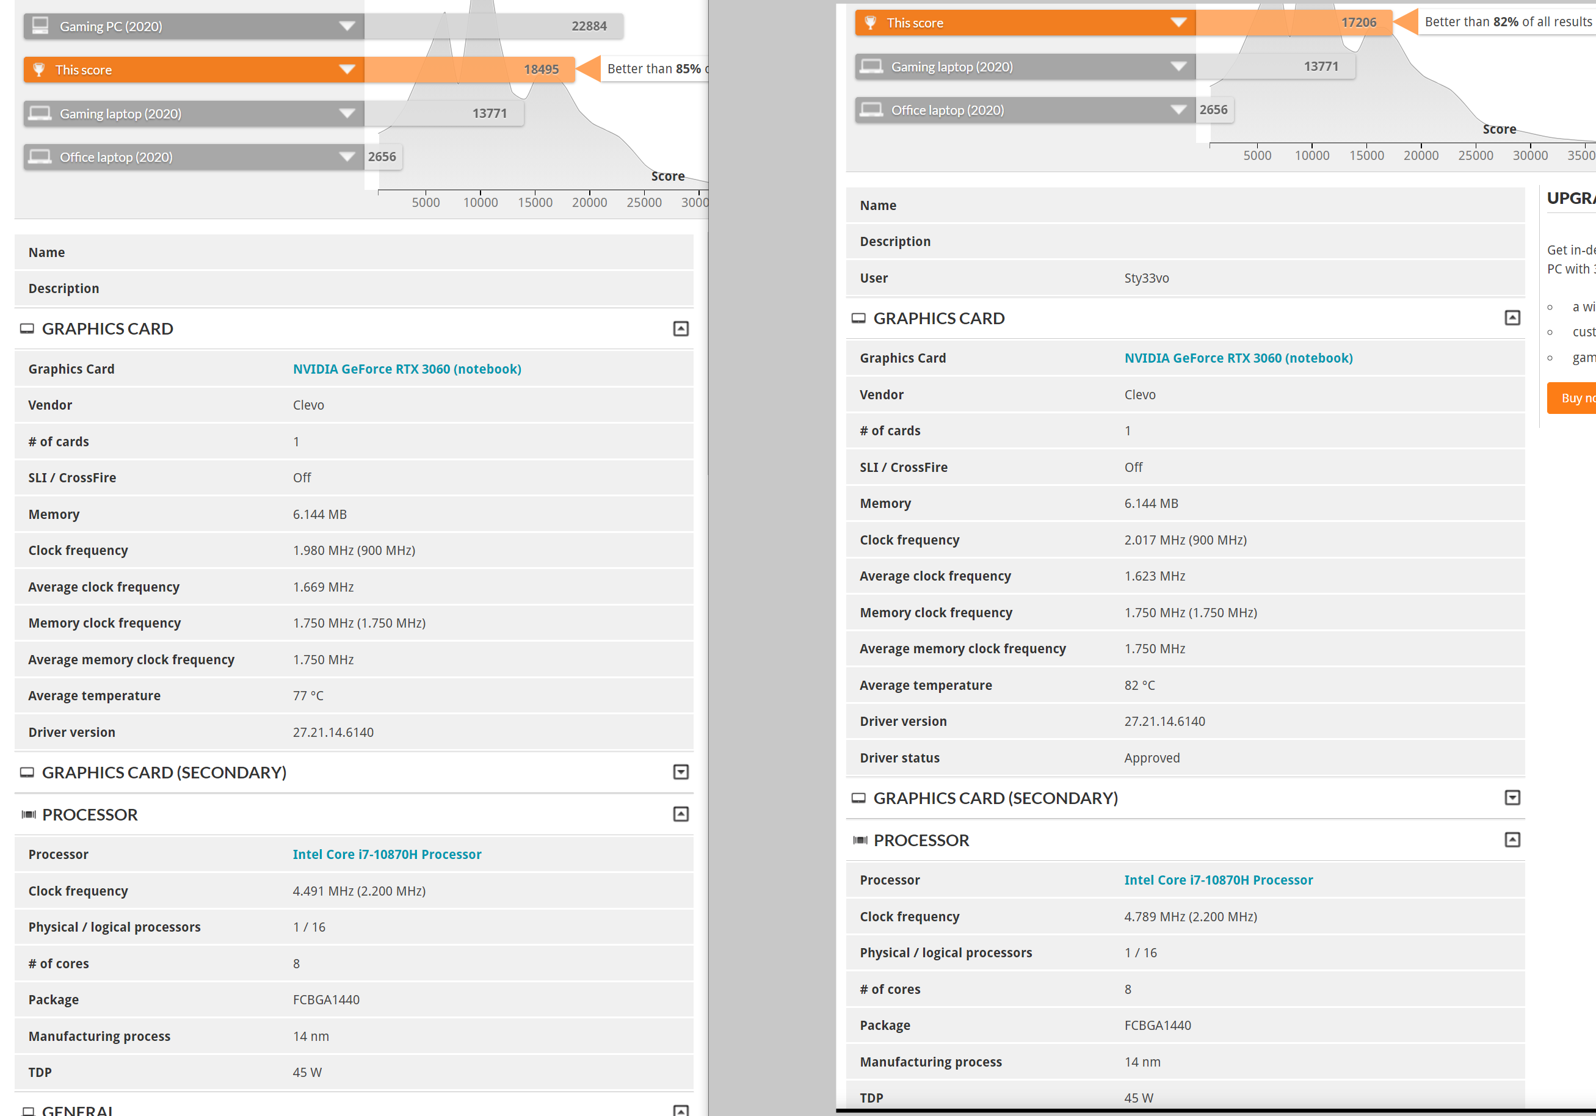Click monitor icon next to GRAPHICS CARD (SECONDARY) left window
1596x1116 pixels.
coord(27,772)
